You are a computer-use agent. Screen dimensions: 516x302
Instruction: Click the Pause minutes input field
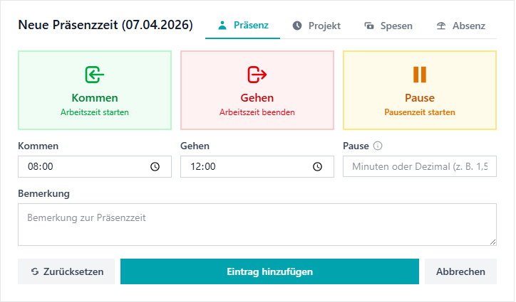420,166
